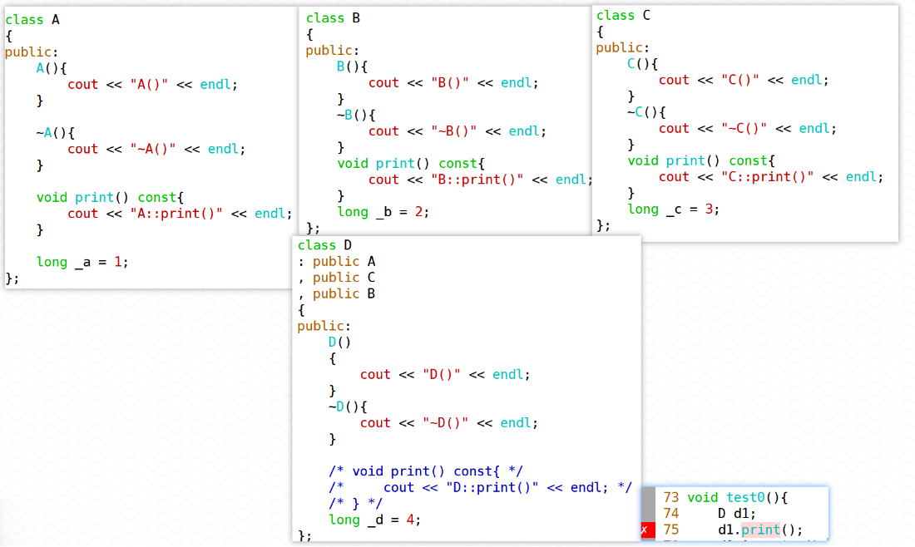
Task: Click the '~A(){' destructor line
Action: click(56, 133)
